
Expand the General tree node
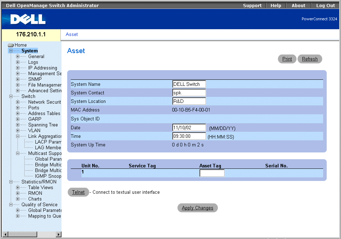click(18, 57)
